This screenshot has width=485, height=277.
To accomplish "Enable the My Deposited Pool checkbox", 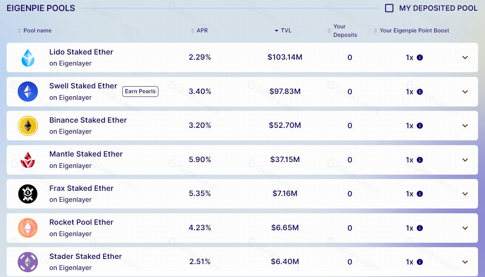I will tap(389, 8).
